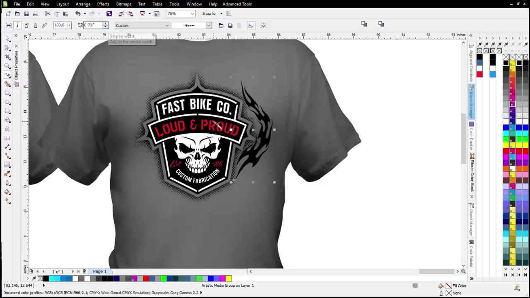Click the Page 1 tab
This screenshot has height=298, width=530.
[x=99, y=271]
